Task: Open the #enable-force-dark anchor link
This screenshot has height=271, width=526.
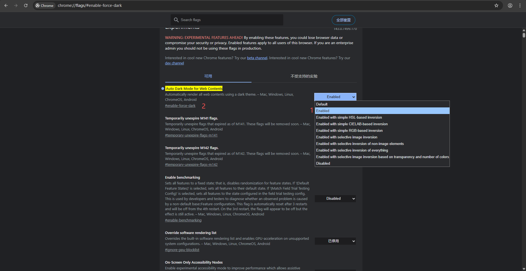Action: [180, 106]
